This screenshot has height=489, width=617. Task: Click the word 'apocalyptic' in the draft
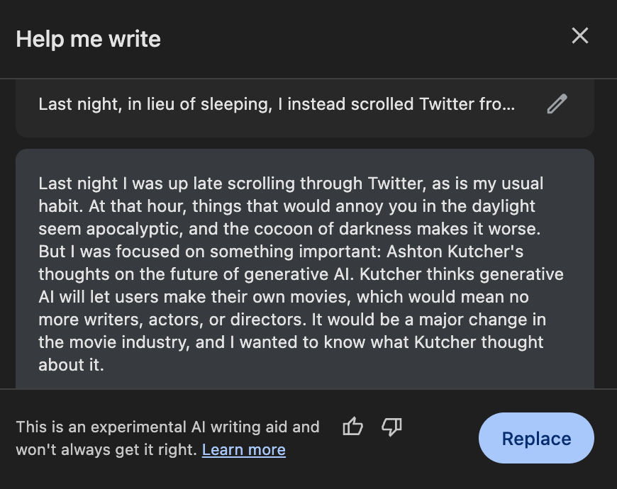click(x=128, y=229)
